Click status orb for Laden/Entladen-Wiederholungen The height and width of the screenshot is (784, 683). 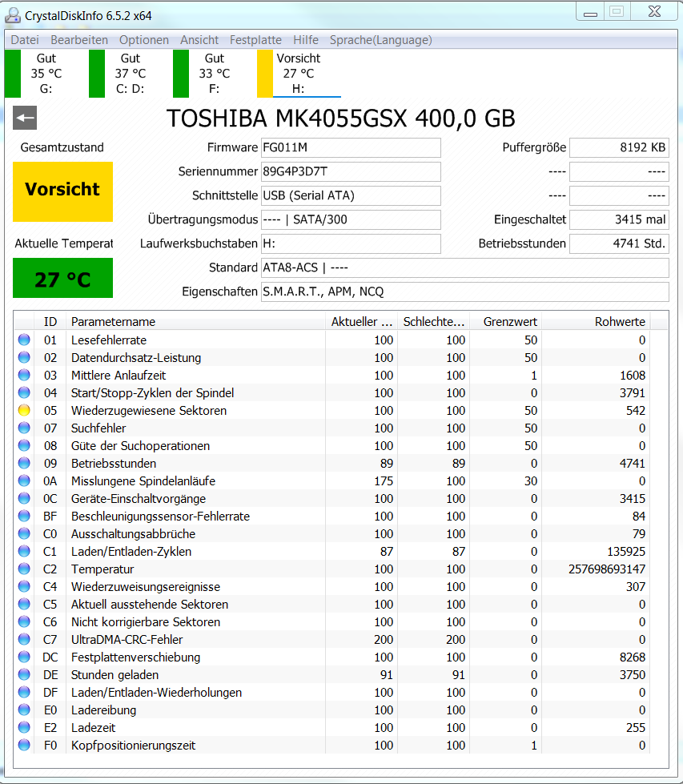[x=24, y=693]
